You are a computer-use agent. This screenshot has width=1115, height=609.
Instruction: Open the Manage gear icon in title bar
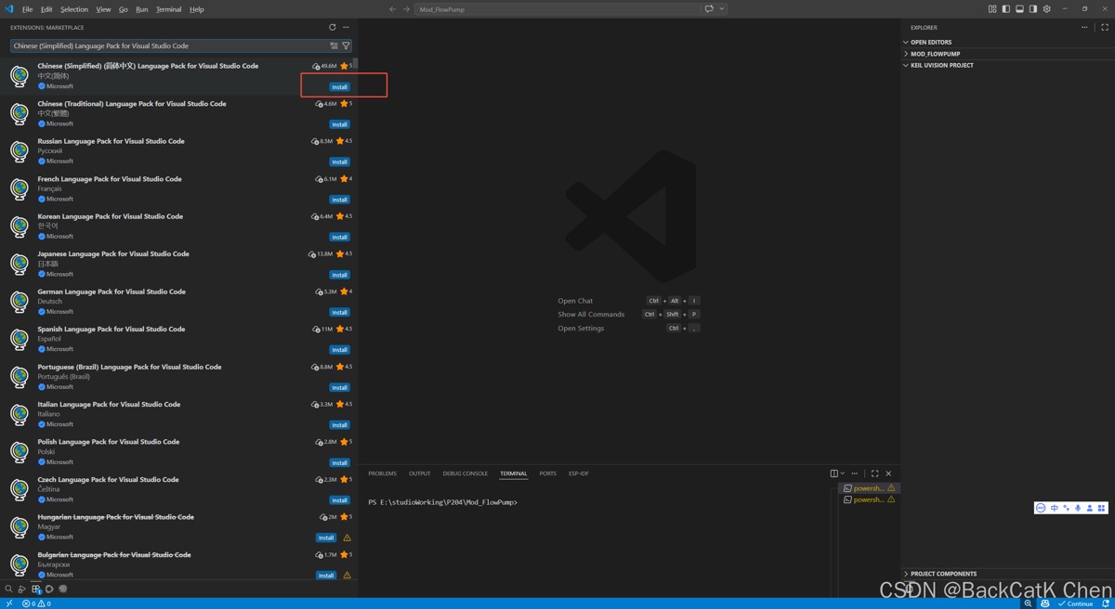[1047, 9]
